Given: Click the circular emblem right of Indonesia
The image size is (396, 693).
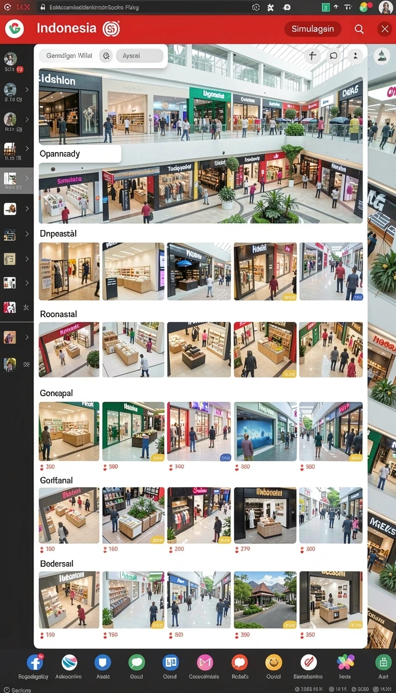Looking at the screenshot, I should pos(111,29).
